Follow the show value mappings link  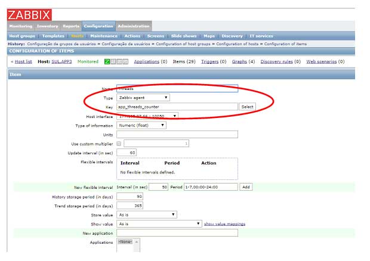pyautogui.click(x=224, y=223)
